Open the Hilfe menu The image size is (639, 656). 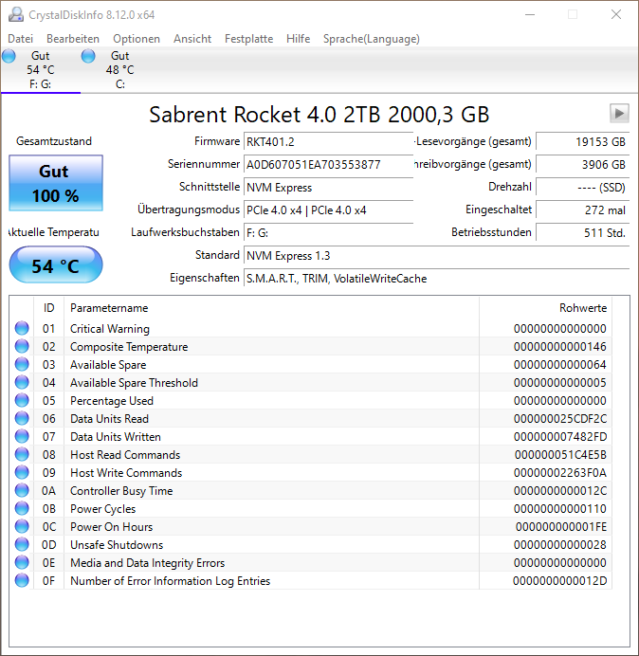(x=298, y=39)
